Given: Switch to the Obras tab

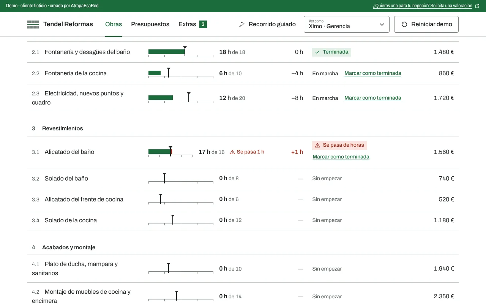Looking at the screenshot, I should coord(114,24).
